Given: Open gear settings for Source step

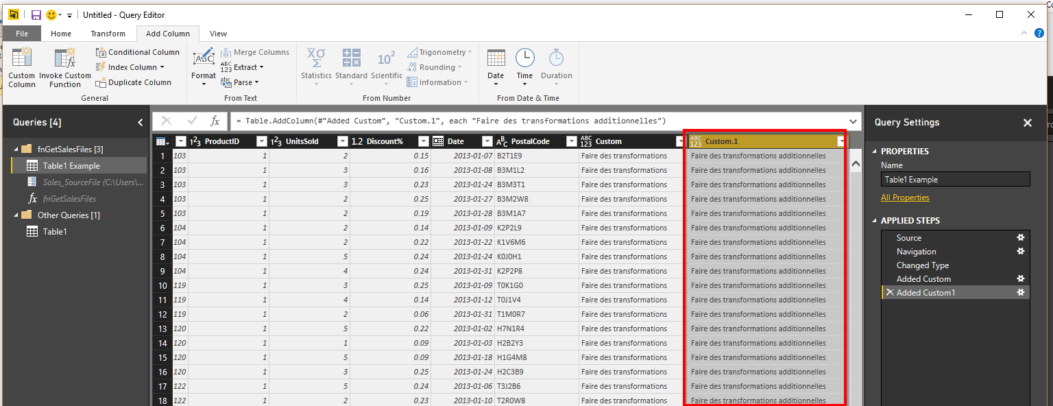Looking at the screenshot, I should point(1020,238).
